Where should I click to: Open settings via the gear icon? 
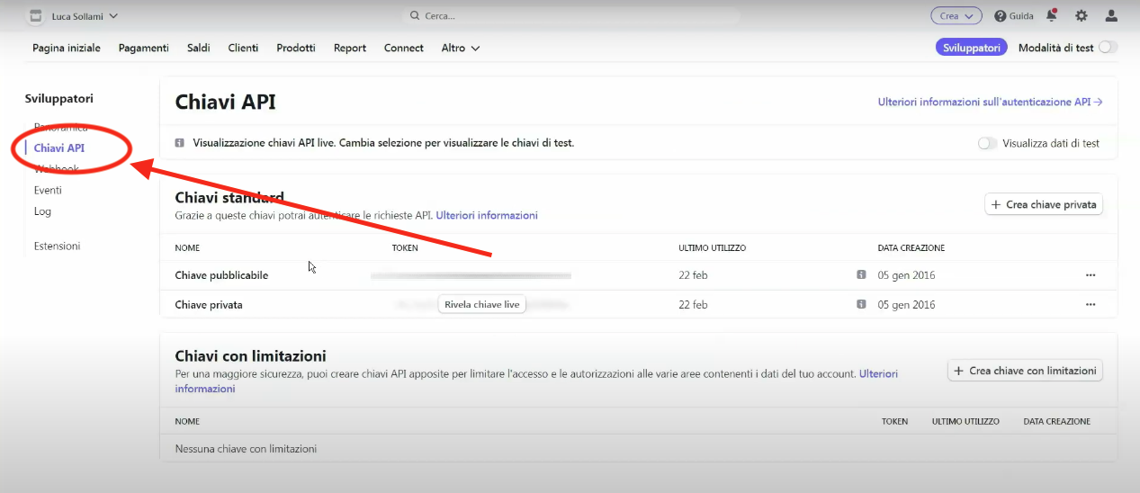click(1082, 15)
